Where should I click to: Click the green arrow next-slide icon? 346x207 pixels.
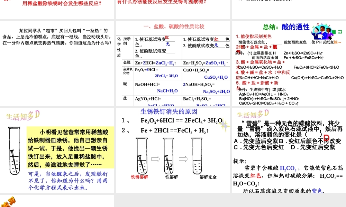(x=340, y=32)
